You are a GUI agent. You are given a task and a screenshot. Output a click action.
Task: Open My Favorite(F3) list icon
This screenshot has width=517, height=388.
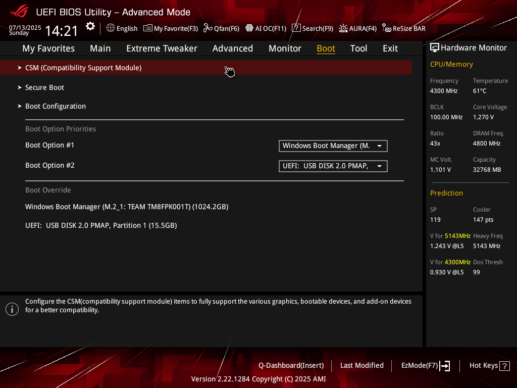tap(148, 28)
